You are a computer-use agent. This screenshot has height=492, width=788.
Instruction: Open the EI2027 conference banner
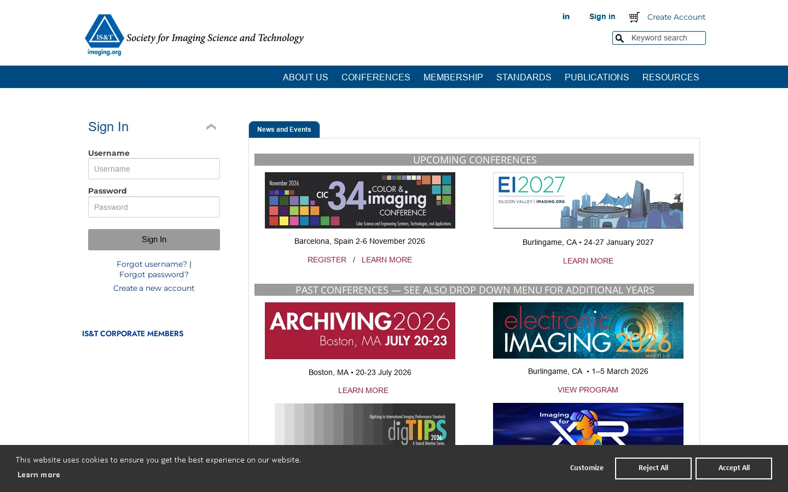pyautogui.click(x=588, y=201)
